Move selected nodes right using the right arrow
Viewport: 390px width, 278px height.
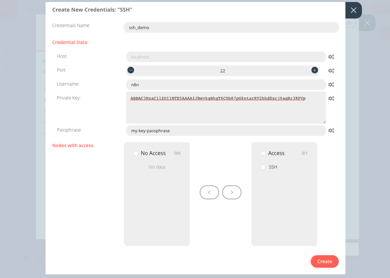pyautogui.click(x=231, y=192)
